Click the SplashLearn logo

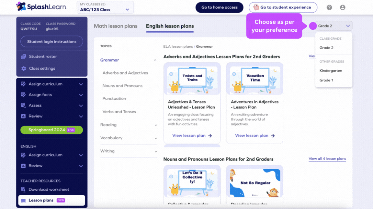pos(41,7)
